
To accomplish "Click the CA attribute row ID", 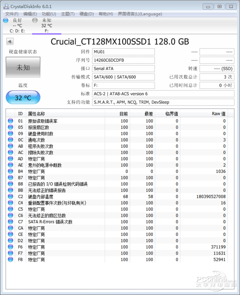I will 20,228.
